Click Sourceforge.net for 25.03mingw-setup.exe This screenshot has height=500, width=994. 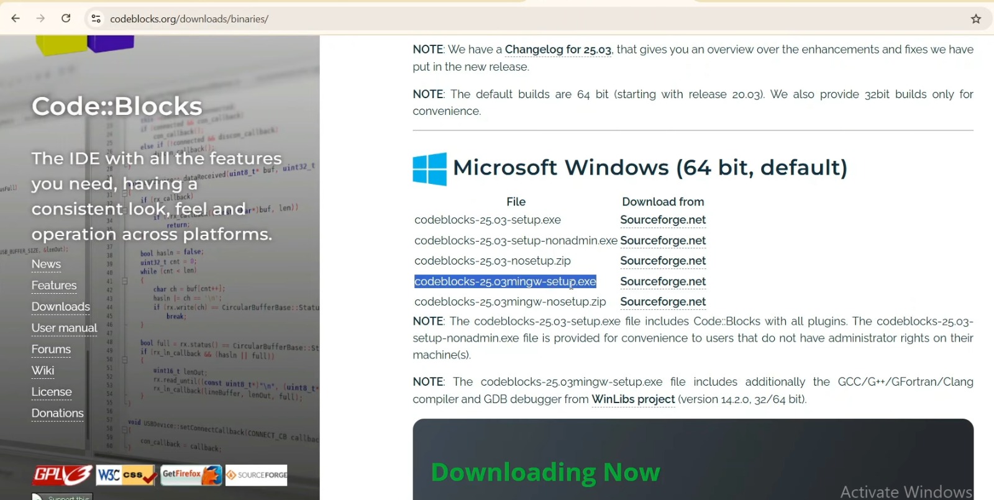[663, 281]
